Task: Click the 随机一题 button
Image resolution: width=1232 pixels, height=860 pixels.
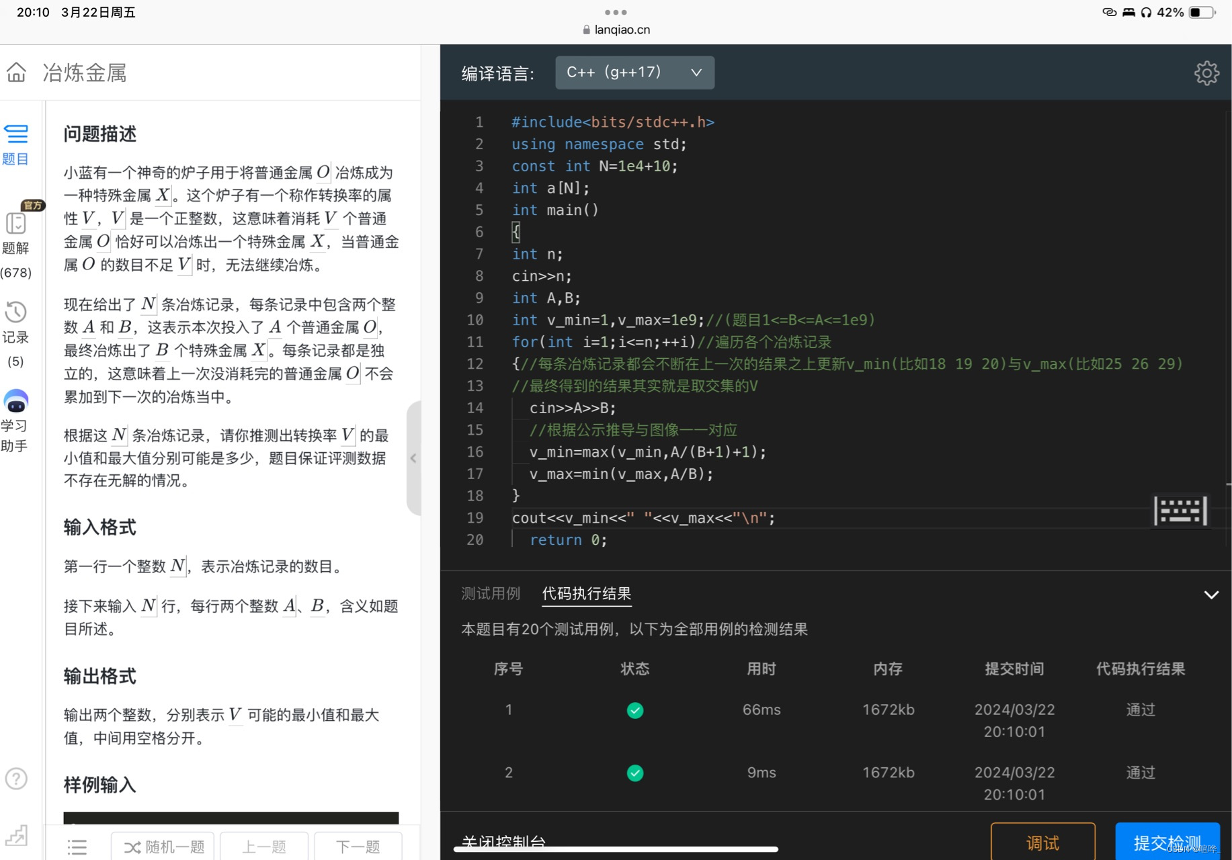Action: [x=163, y=846]
